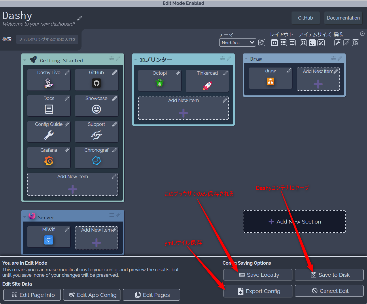Click Save Locally button
The image size is (367, 304).
(x=258, y=275)
